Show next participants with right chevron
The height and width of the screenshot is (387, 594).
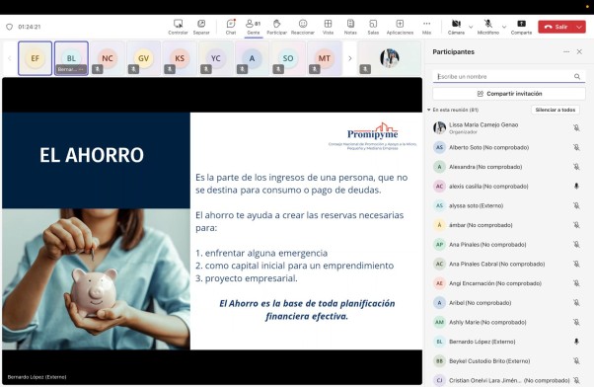tap(350, 58)
